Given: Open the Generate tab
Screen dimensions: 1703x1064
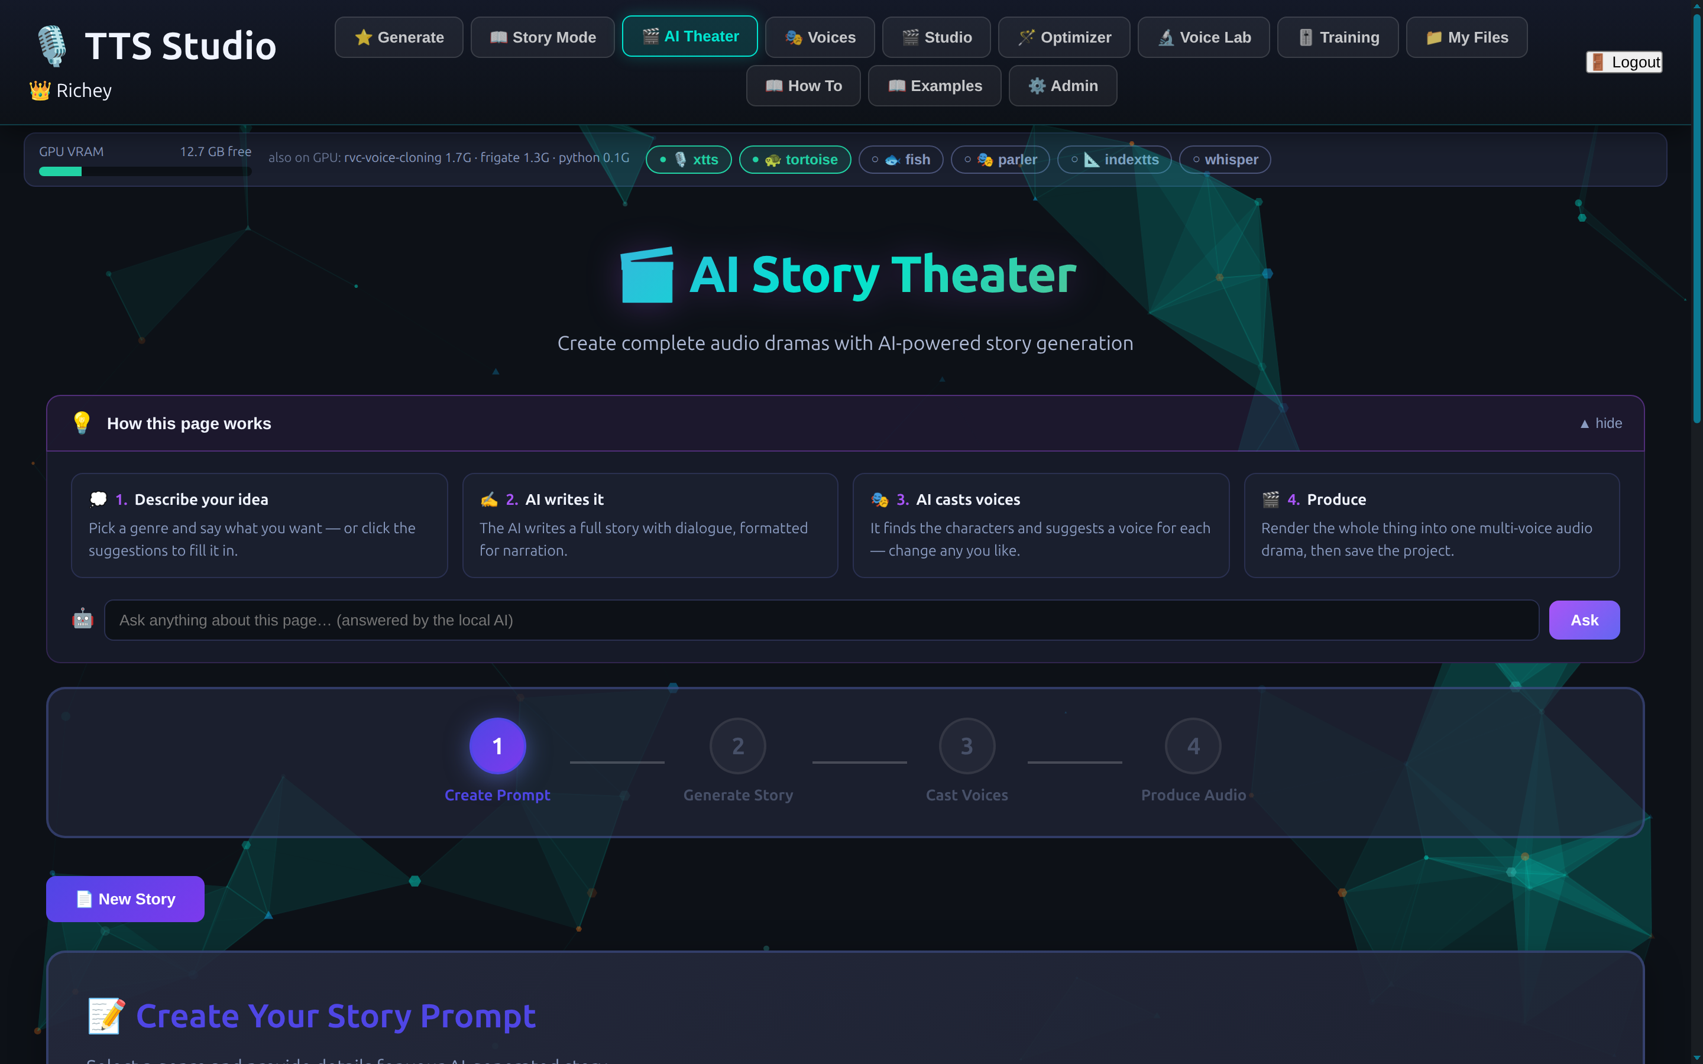Looking at the screenshot, I should (x=399, y=37).
